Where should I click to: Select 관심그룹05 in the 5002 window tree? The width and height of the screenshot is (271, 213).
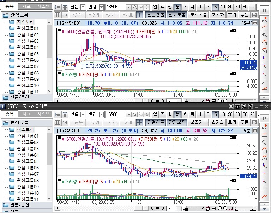[x=28, y=161]
